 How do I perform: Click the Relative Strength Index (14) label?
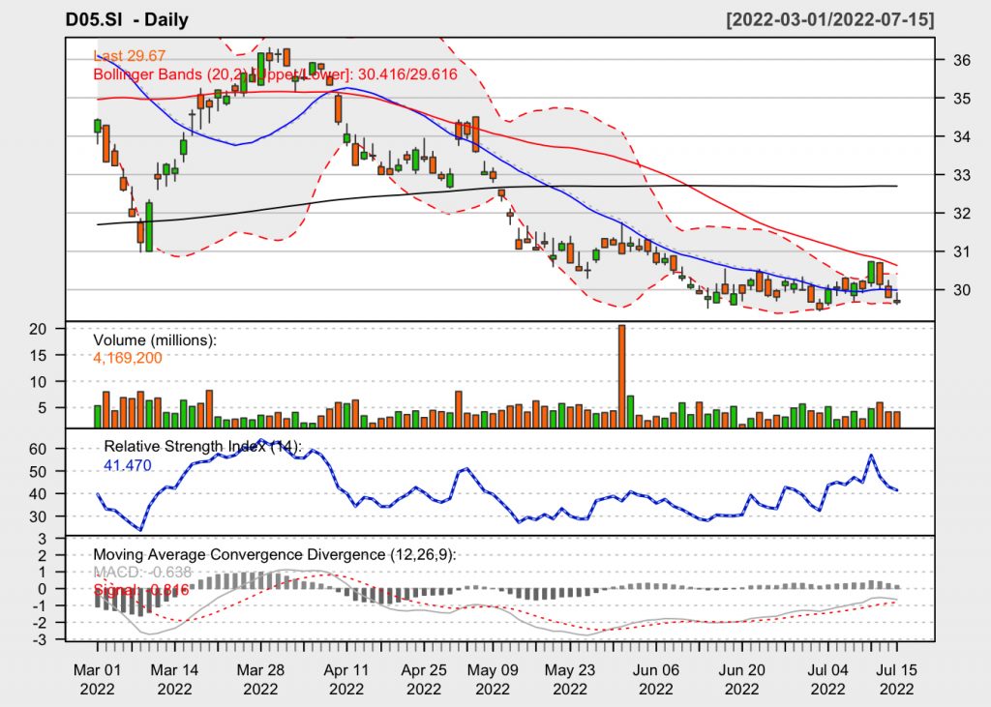click(x=202, y=447)
